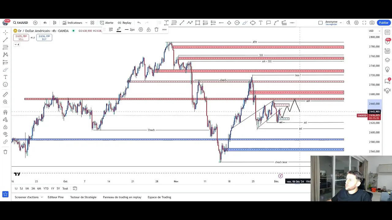
Task: Expand the collapsed indicators legend showing 4
Action: coord(17,45)
